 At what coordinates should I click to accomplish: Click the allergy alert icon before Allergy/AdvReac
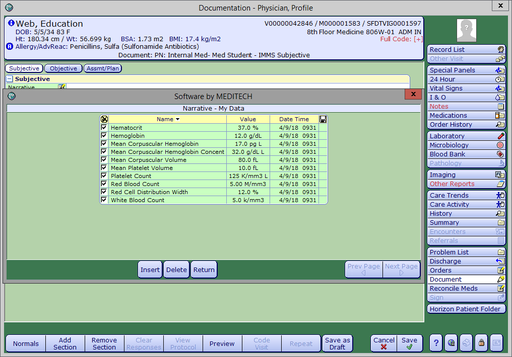point(10,46)
